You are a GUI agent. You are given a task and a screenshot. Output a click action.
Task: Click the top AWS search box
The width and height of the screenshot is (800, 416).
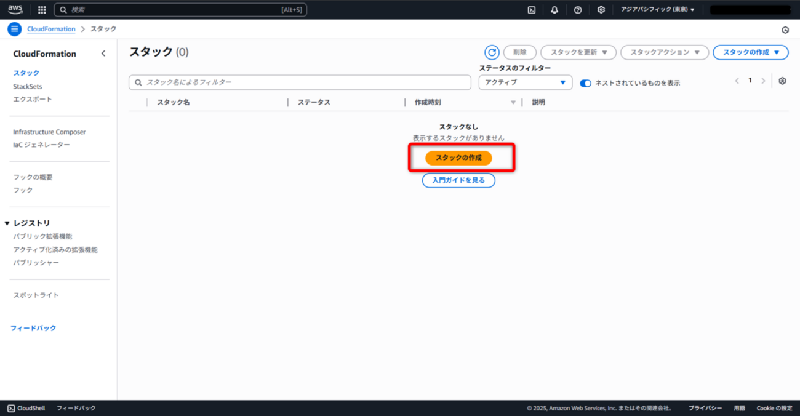click(180, 10)
